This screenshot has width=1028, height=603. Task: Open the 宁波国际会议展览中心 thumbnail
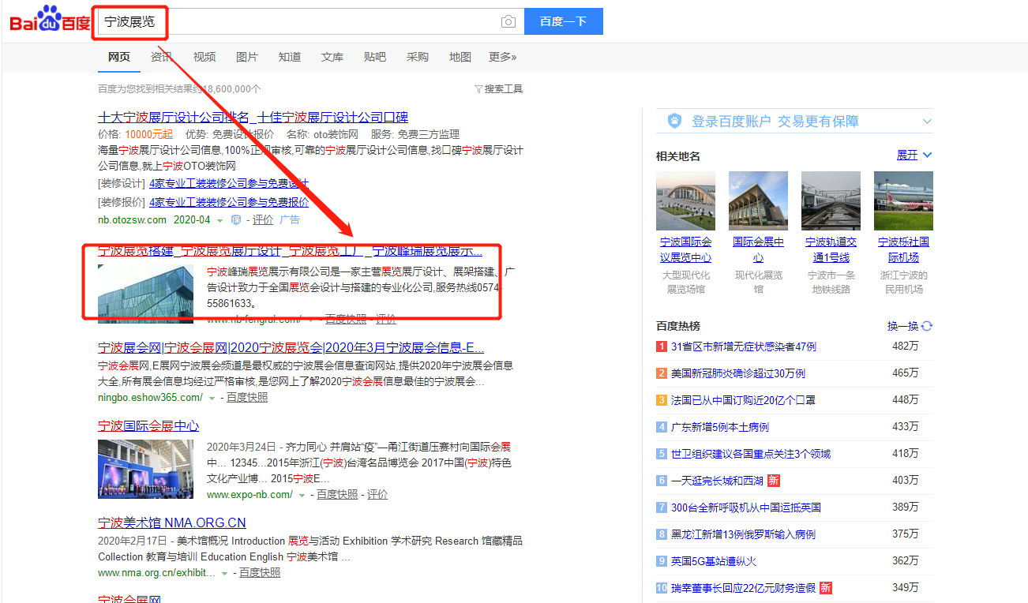pyautogui.click(x=685, y=200)
